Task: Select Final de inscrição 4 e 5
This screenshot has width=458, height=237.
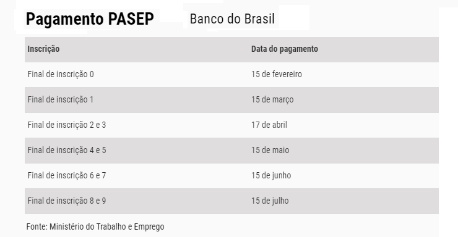Action: point(67,150)
